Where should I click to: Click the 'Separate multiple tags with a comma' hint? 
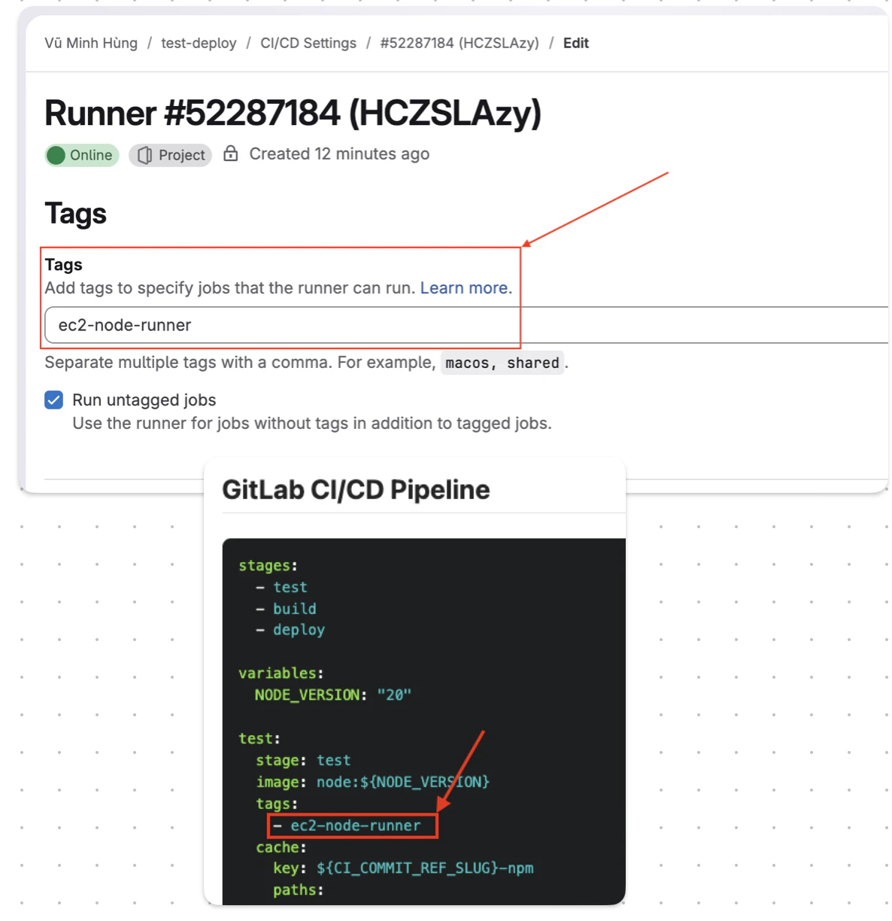(x=240, y=363)
